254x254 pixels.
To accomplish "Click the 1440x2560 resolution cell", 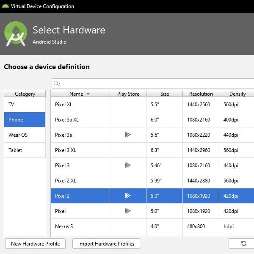I will [201, 105].
